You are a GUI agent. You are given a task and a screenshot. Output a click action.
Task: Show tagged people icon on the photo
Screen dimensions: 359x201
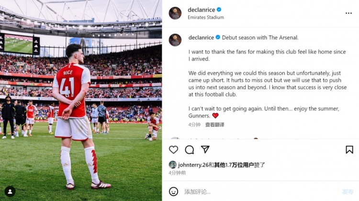point(10,191)
